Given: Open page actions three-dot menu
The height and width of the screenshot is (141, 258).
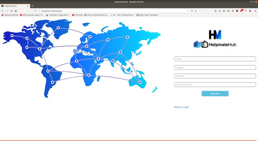Looking at the screenshot, I should (188, 11).
